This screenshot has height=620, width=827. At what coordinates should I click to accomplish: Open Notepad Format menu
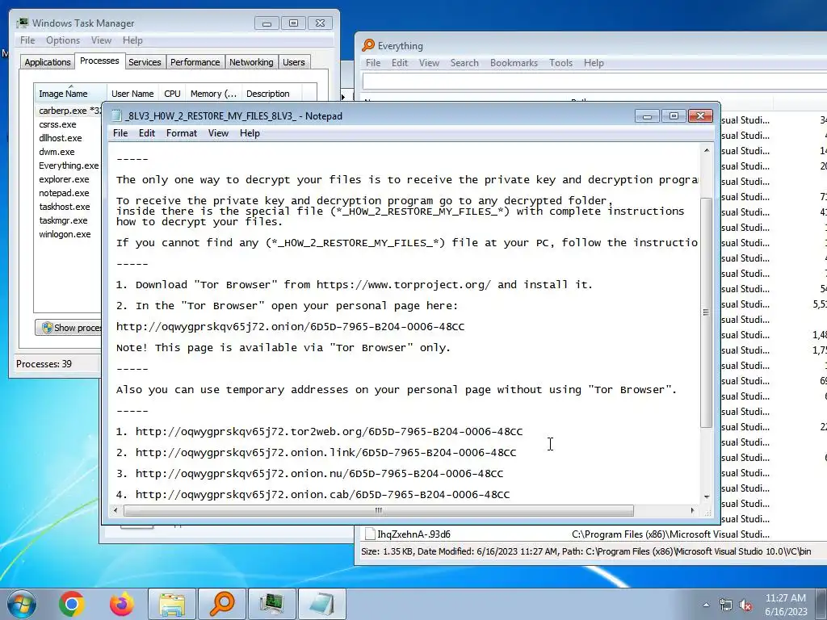182,133
